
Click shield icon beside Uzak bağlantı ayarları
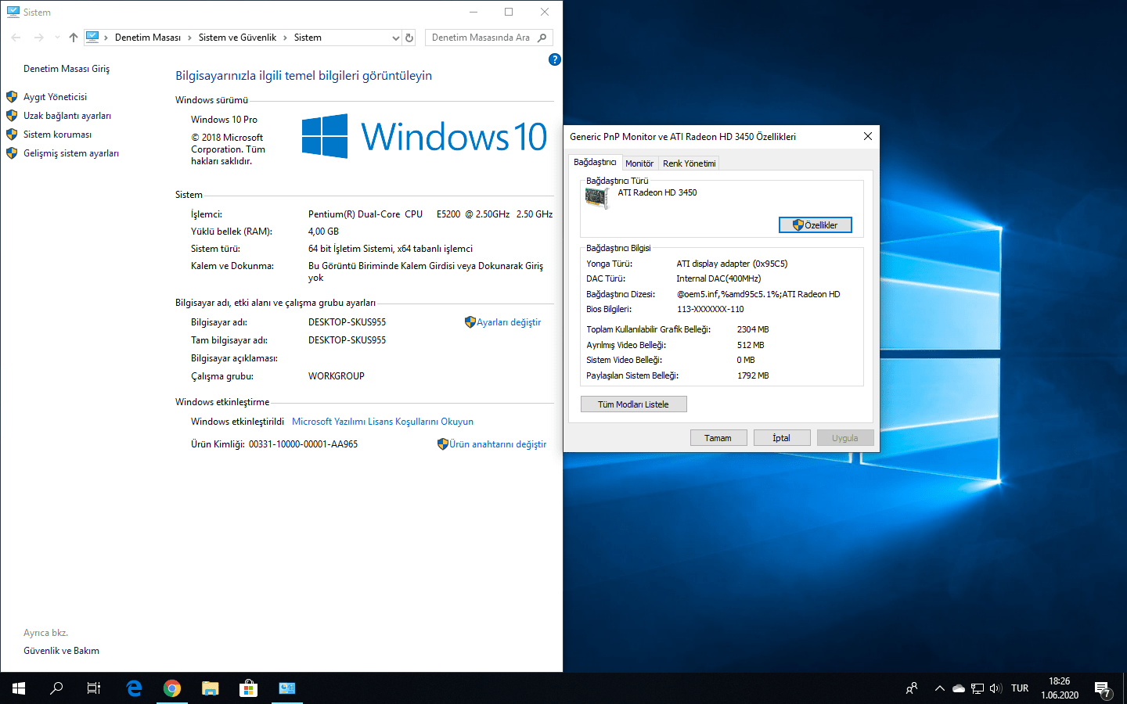pyautogui.click(x=12, y=116)
